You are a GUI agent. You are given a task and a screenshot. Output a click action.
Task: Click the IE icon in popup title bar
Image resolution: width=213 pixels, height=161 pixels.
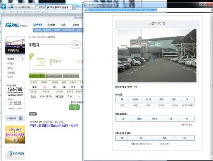click(x=85, y=5)
